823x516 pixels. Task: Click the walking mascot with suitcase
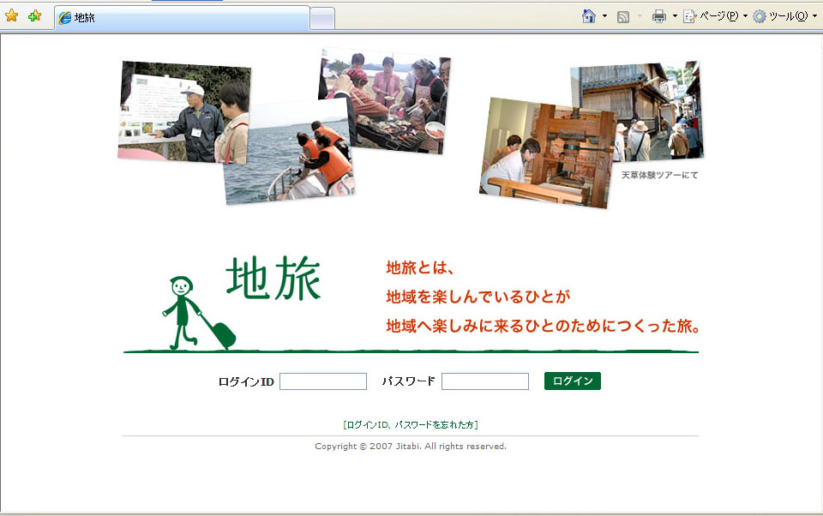tap(199, 314)
